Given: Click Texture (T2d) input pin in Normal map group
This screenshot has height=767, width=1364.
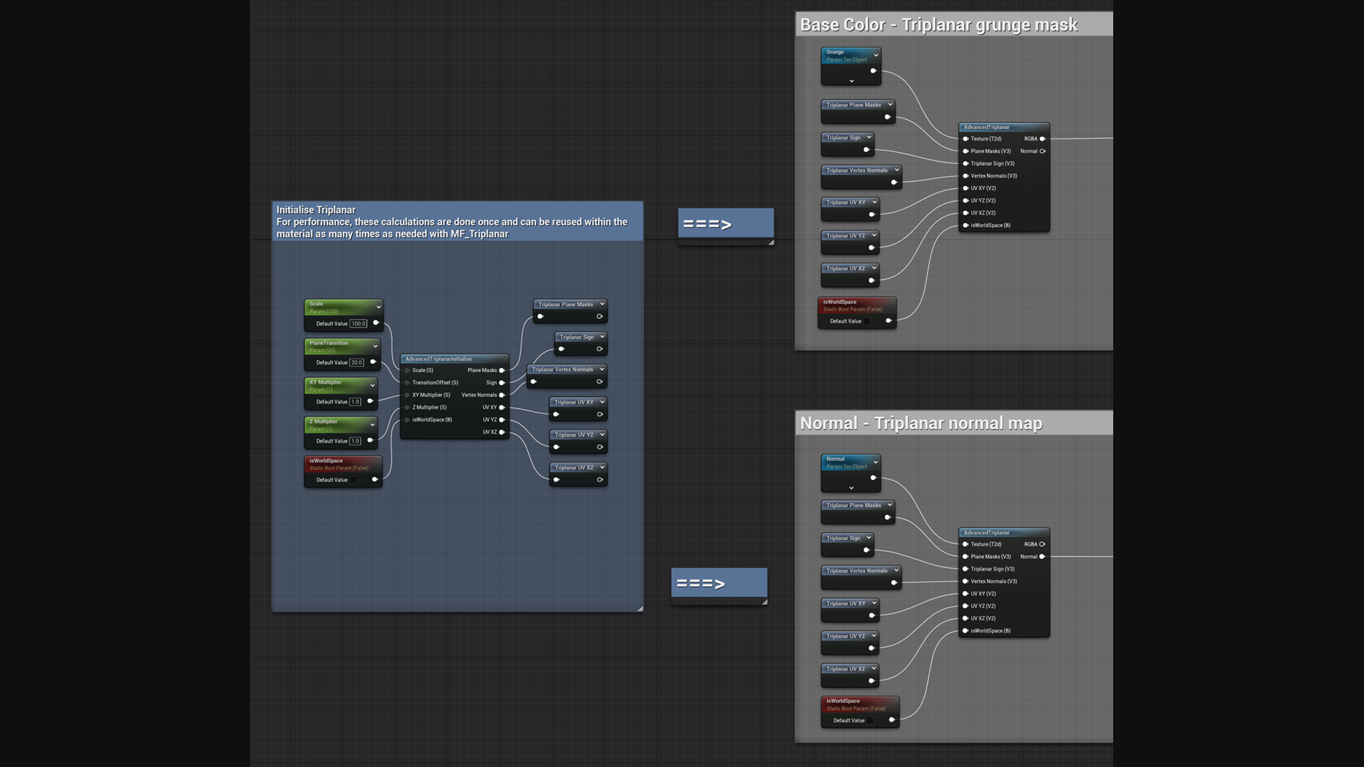Looking at the screenshot, I should pos(965,544).
